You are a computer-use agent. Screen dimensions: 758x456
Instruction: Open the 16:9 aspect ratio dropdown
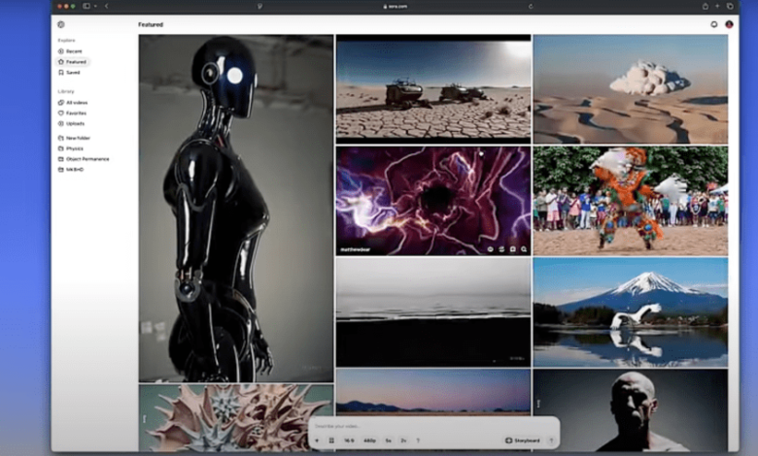point(349,440)
